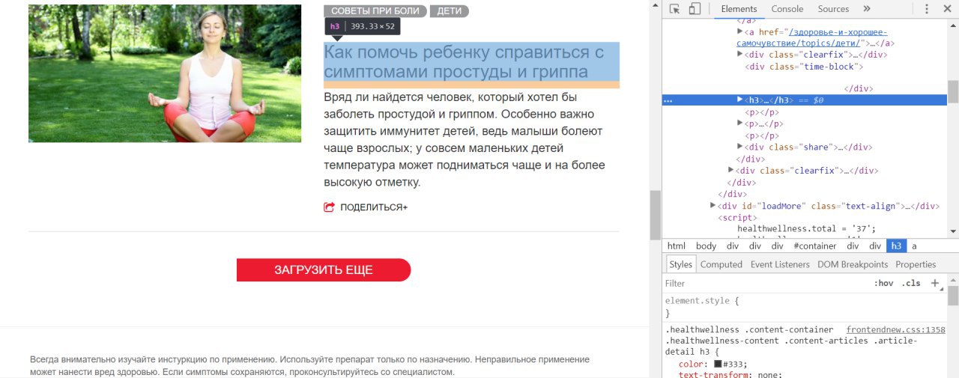Switch to the Elements tab
959x378 pixels.
(739, 9)
